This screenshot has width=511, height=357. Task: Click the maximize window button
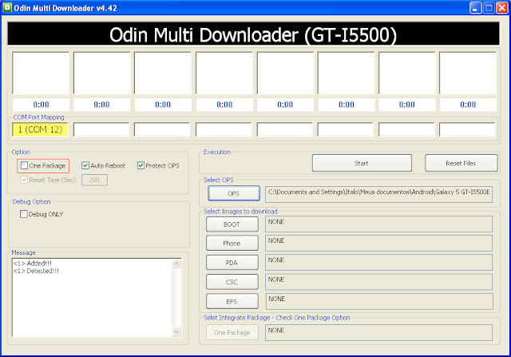tap(489, 7)
